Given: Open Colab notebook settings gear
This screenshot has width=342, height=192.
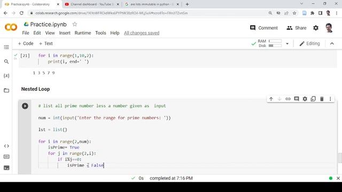Looking at the screenshot, I should tap(316, 28).
